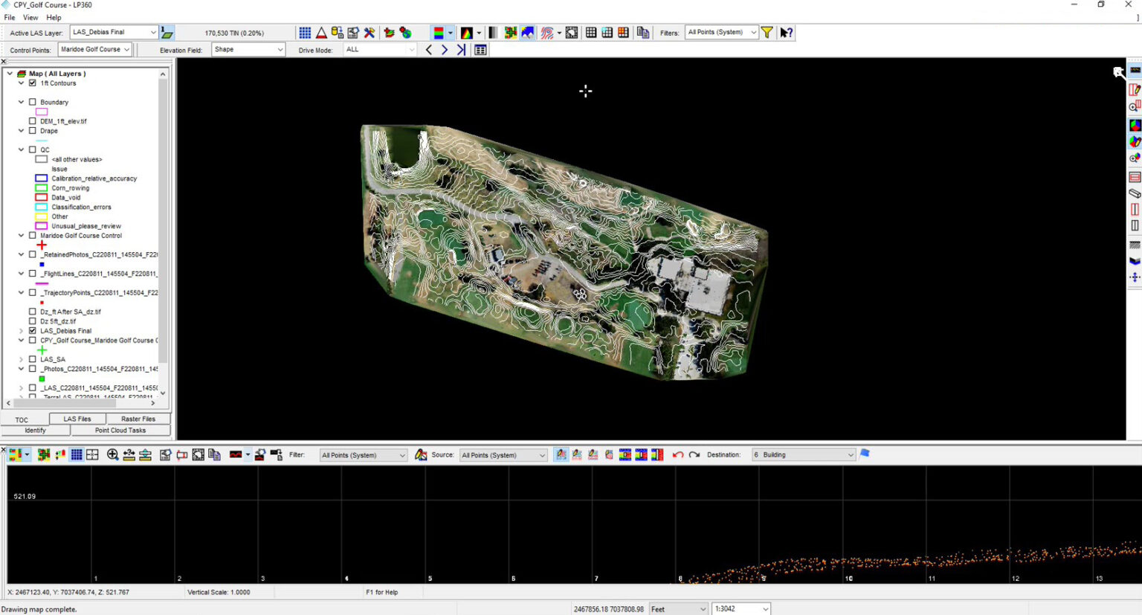Open the LP360 toolbox icon

(x=370, y=32)
